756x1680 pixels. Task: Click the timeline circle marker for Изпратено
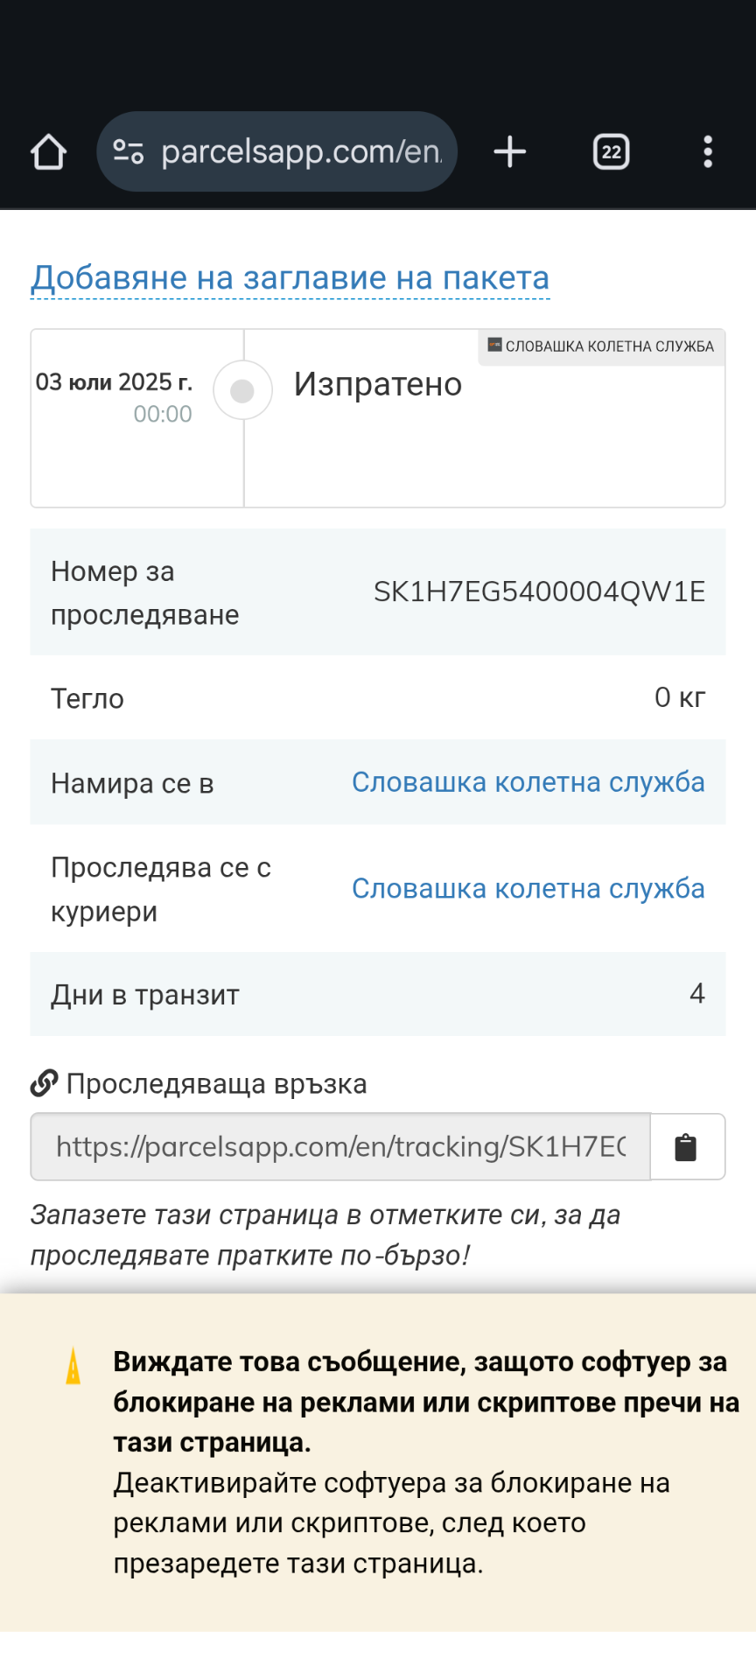[x=242, y=390]
